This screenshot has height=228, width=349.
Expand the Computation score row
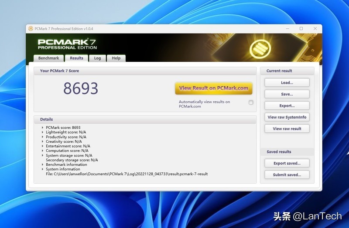(x=42, y=151)
